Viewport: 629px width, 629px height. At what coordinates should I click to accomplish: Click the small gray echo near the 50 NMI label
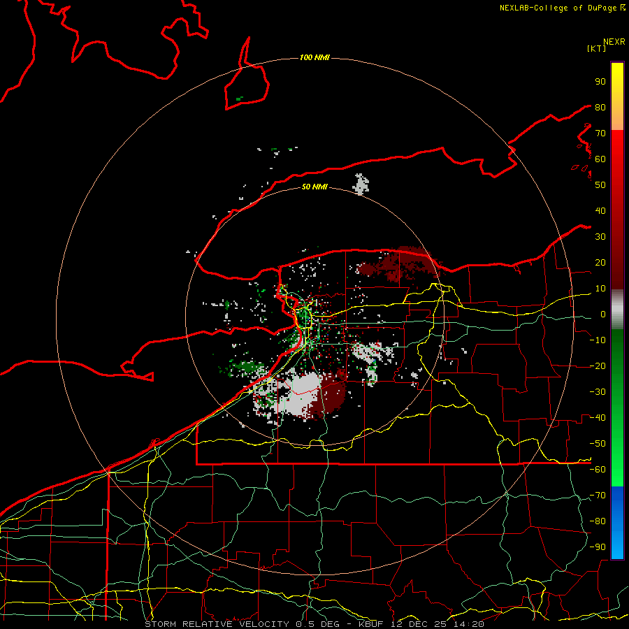361,184
